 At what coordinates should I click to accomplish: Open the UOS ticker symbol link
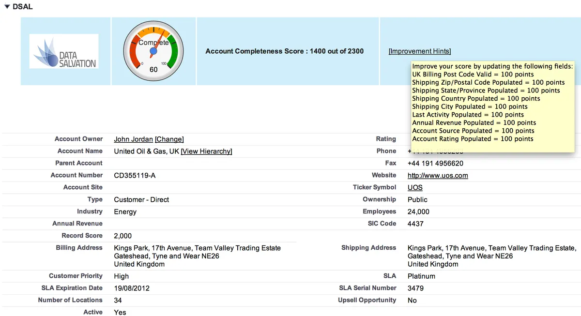click(415, 188)
